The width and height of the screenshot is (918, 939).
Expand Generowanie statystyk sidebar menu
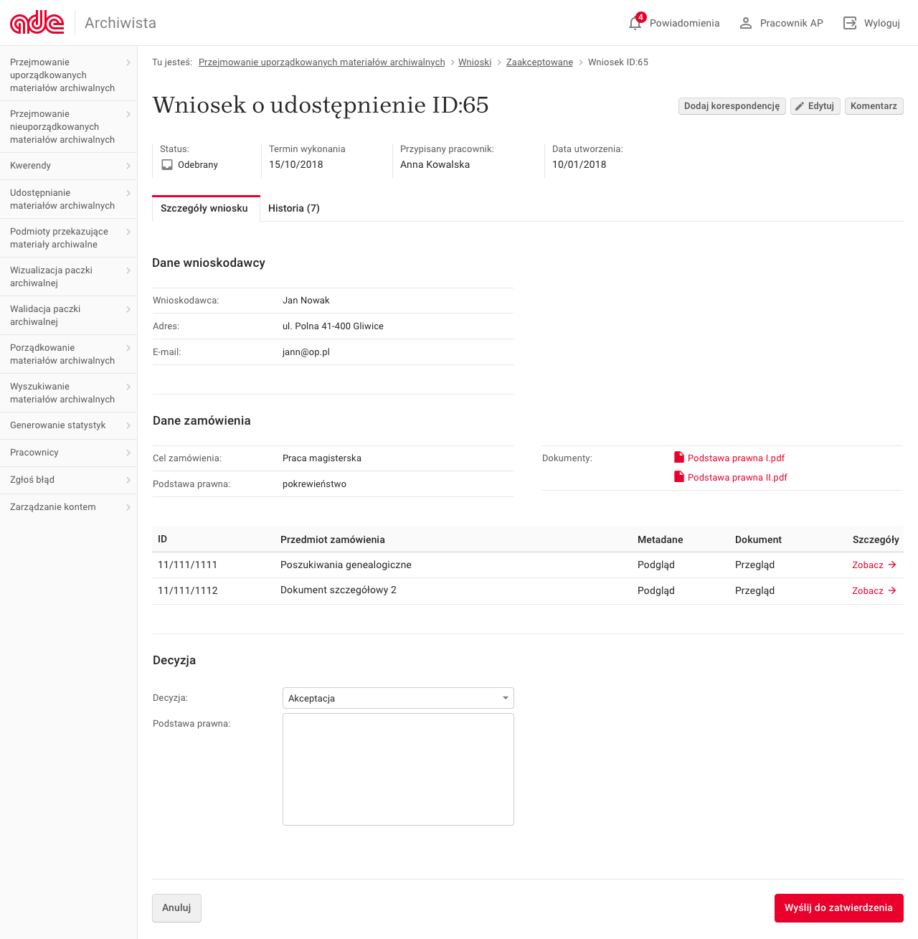click(x=68, y=425)
